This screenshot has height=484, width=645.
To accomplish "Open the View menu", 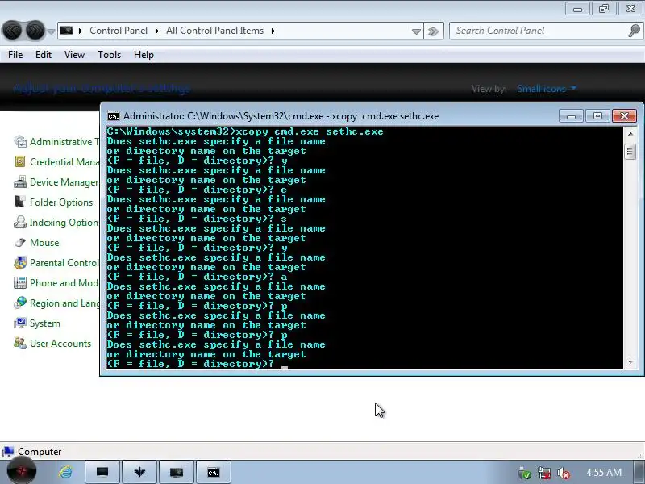I will click(74, 55).
